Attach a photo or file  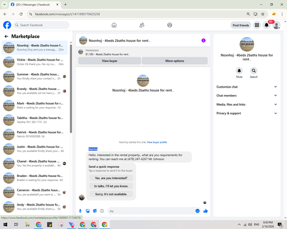(88, 211)
